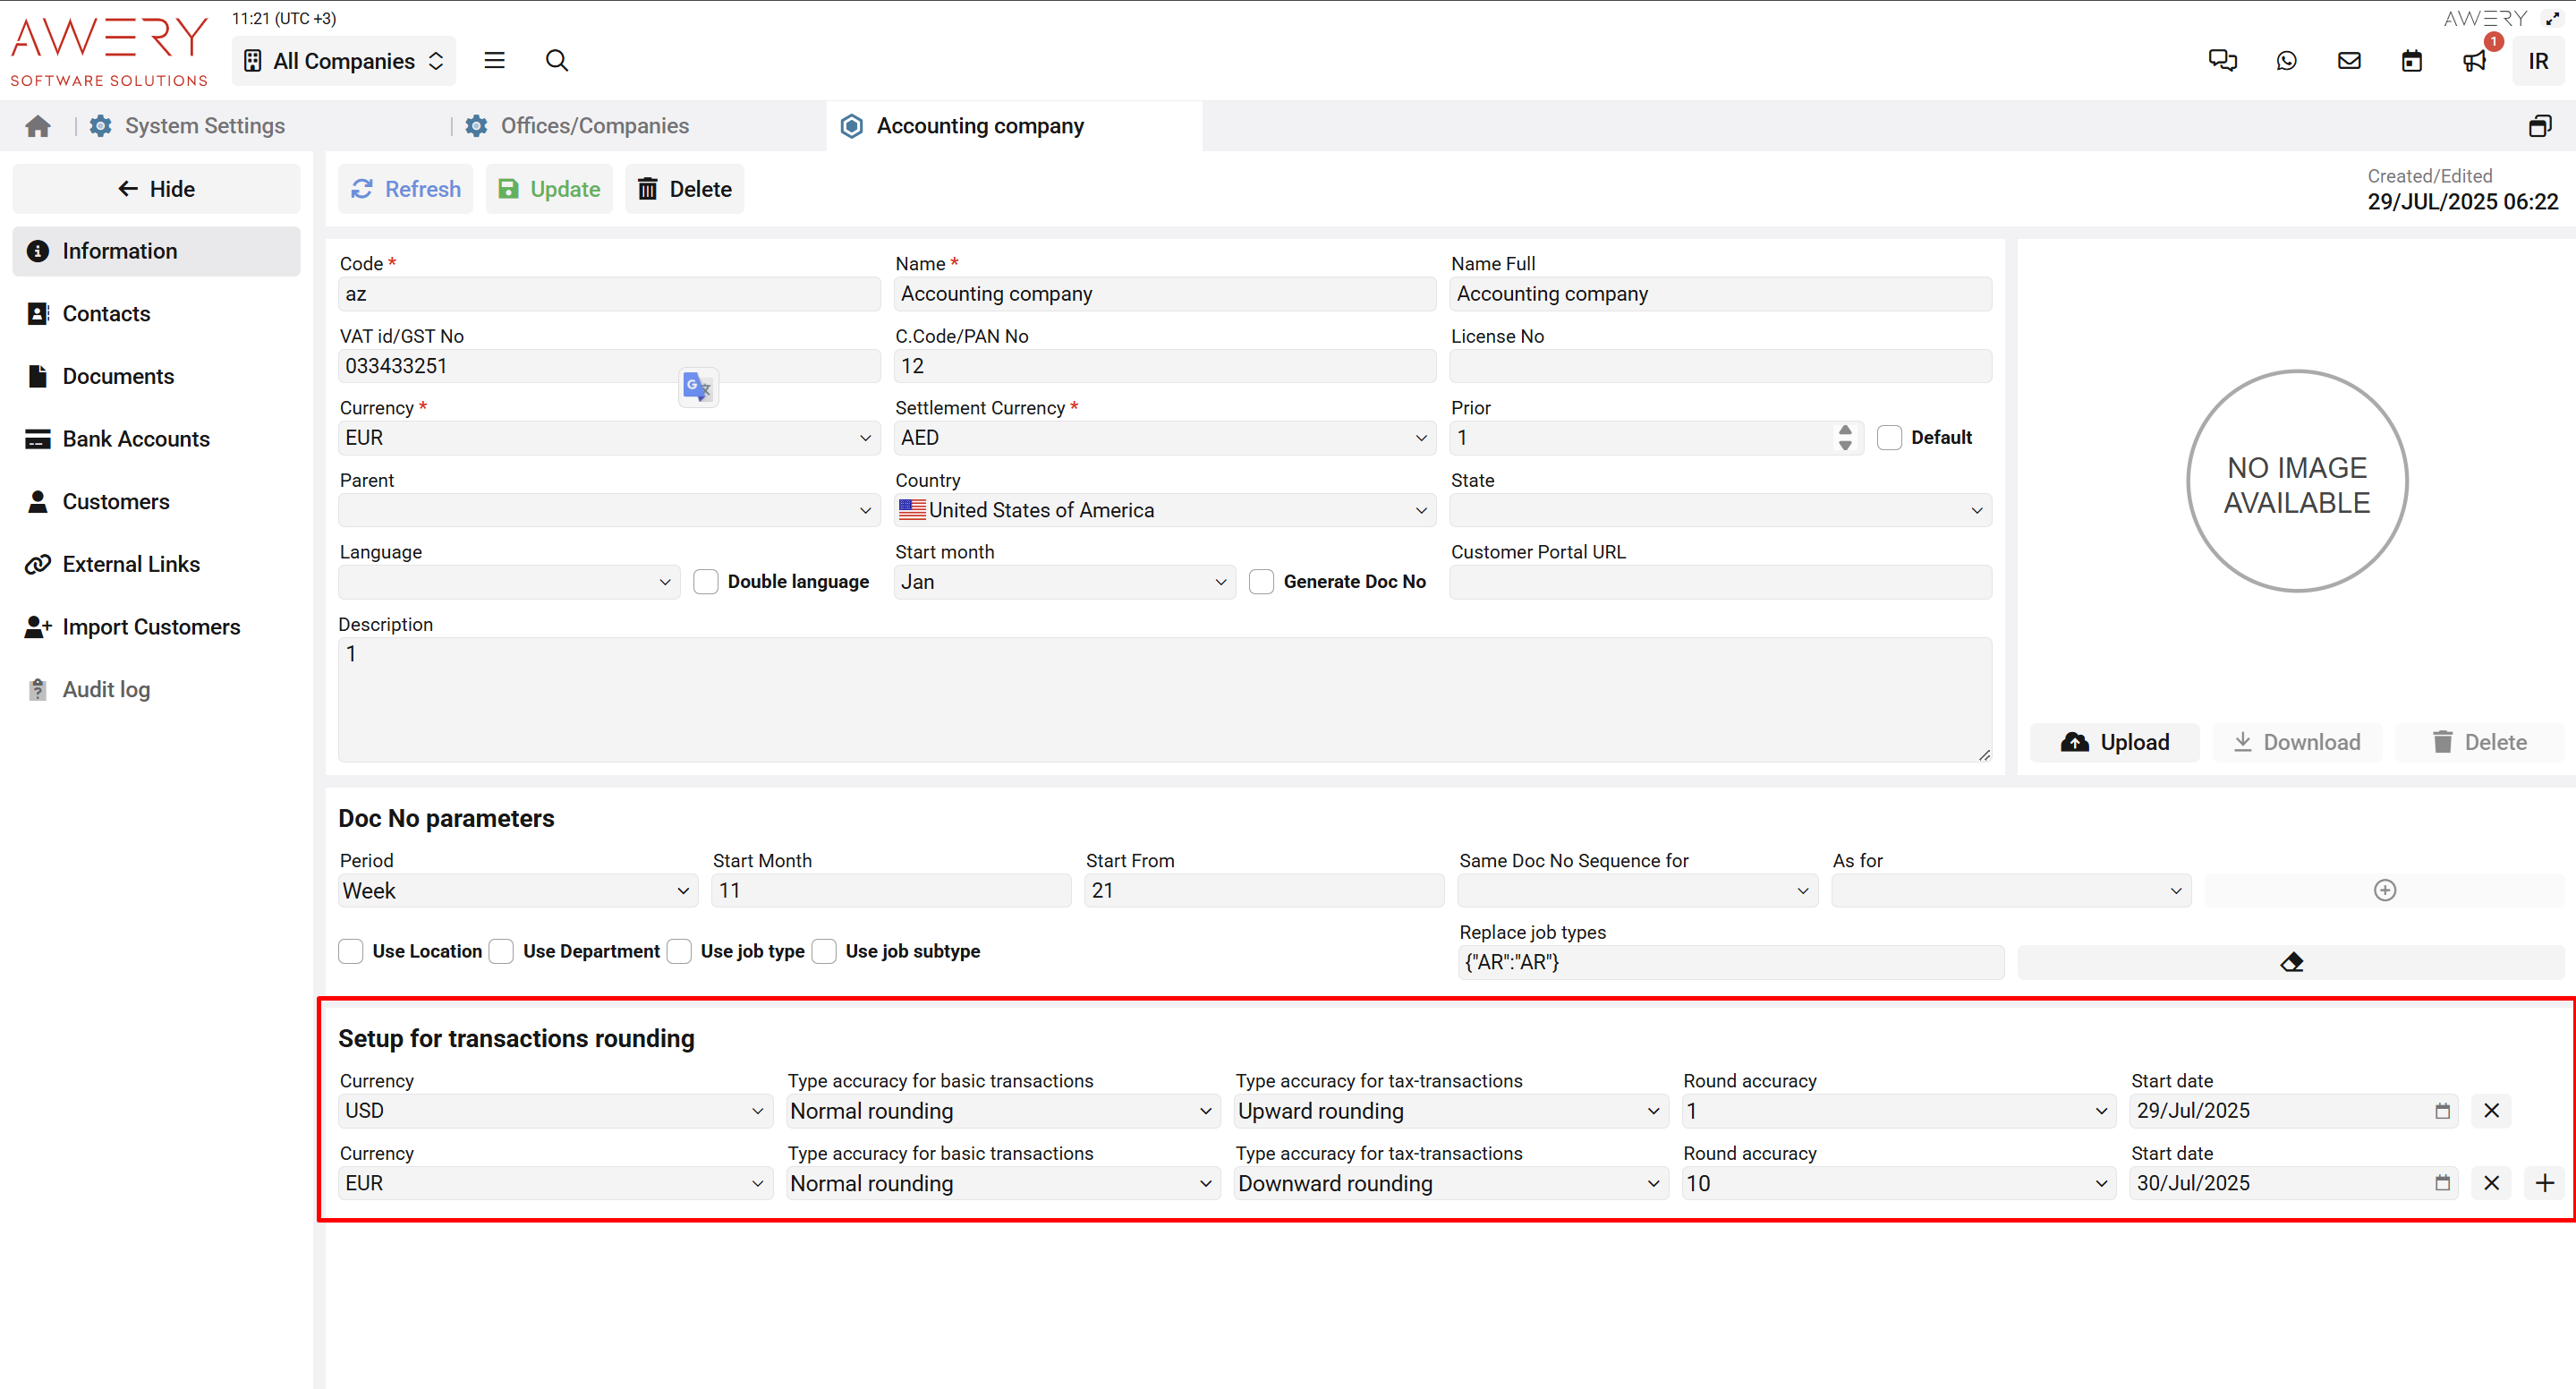Open External Links in sidebar
This screenshot has height=1389, width=2576.
pyautogui.click(x=156, y=564)
